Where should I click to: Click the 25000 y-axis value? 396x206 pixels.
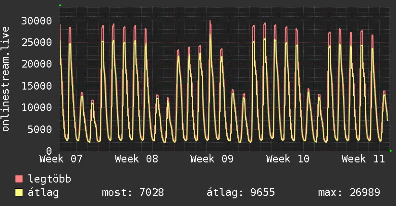point(37,42)
